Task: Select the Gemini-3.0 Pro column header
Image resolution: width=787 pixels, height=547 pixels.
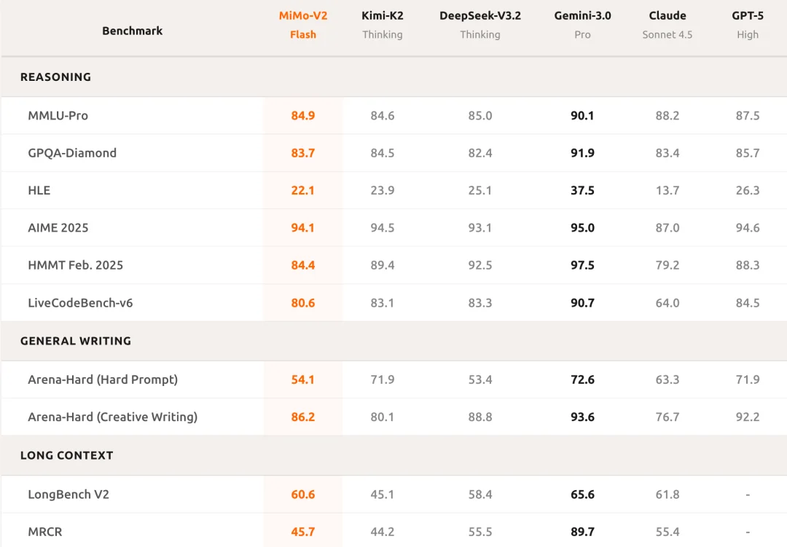Action: [x=582, y=25]
